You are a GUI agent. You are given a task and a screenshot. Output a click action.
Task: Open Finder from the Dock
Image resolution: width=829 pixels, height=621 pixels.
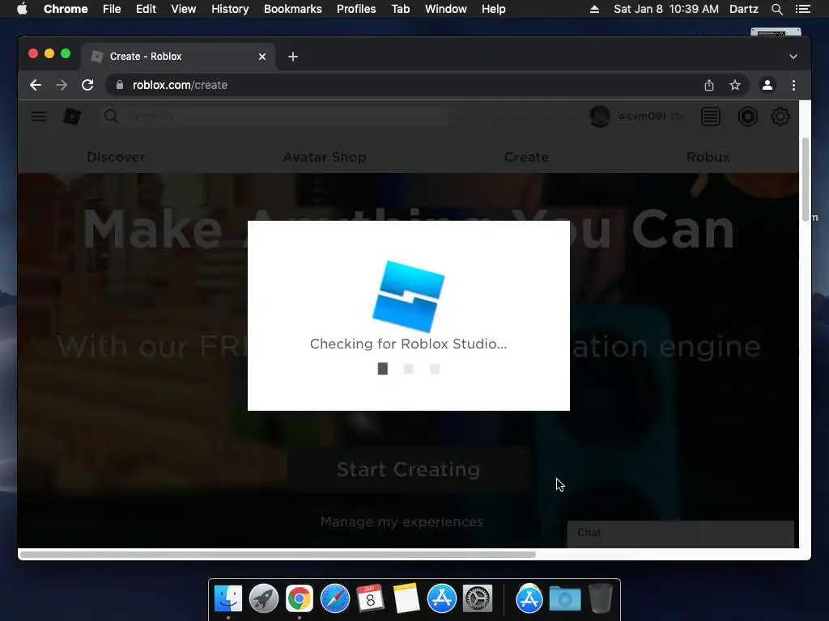click(228, 599)
